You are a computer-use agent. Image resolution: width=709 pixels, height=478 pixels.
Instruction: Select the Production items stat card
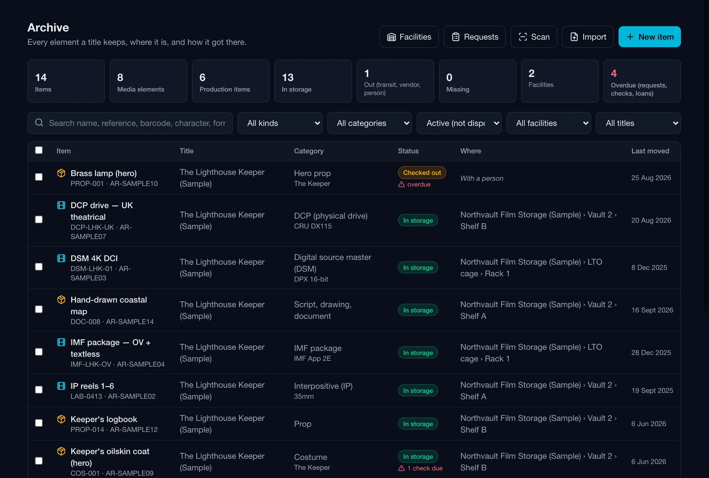pos(231,81)
